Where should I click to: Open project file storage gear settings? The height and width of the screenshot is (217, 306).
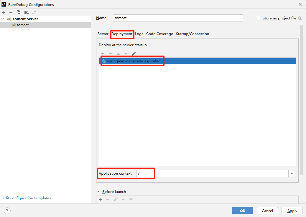pos(300,18)
